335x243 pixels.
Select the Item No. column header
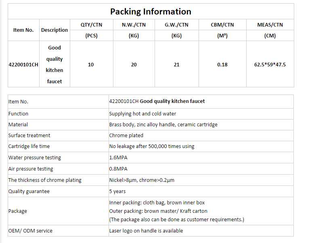23,30
